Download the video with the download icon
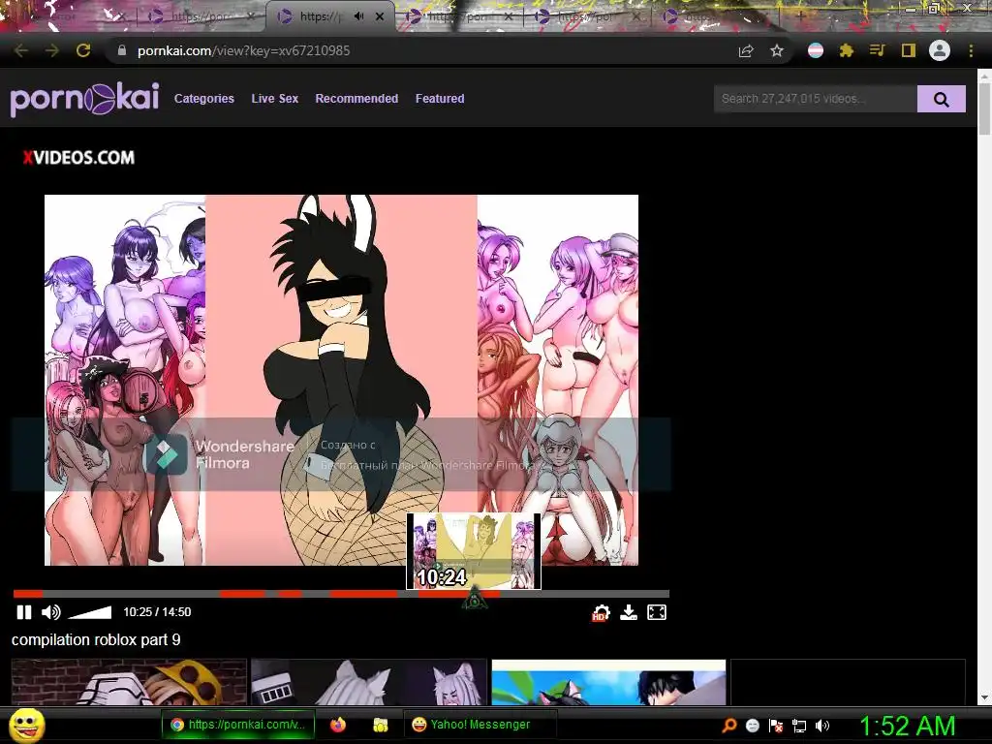The width and height of the screenshot is (992, 744). [628, 612]
